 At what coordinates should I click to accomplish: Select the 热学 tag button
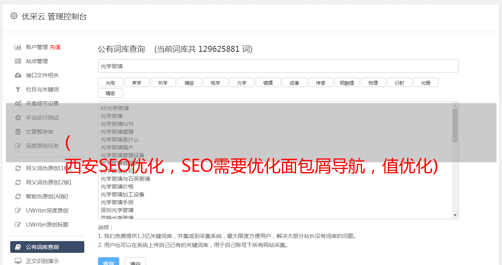(163, 82)
